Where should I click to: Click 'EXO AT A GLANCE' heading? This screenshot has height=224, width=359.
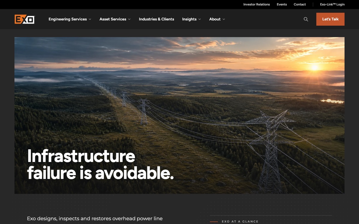240,222
